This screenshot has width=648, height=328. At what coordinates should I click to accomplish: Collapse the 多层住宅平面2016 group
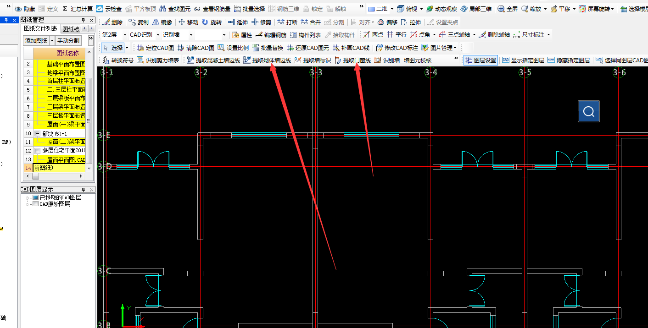[x=37, y=151]
